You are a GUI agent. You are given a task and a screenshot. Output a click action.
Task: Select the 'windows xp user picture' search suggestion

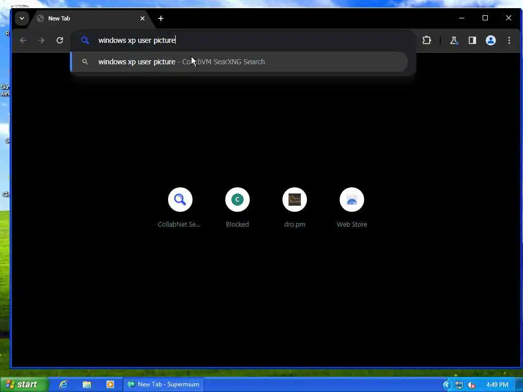[240, 62]
